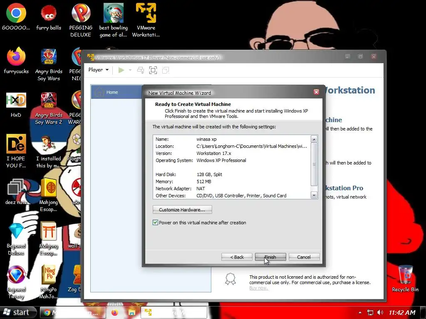Select the HxD desktop icon
The height and width of the screenshot is (319, 426).
16,104
